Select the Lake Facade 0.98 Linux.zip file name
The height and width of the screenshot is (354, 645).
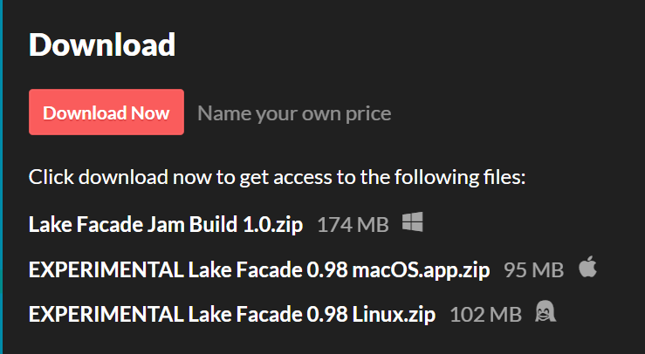(x=232, y=315)
